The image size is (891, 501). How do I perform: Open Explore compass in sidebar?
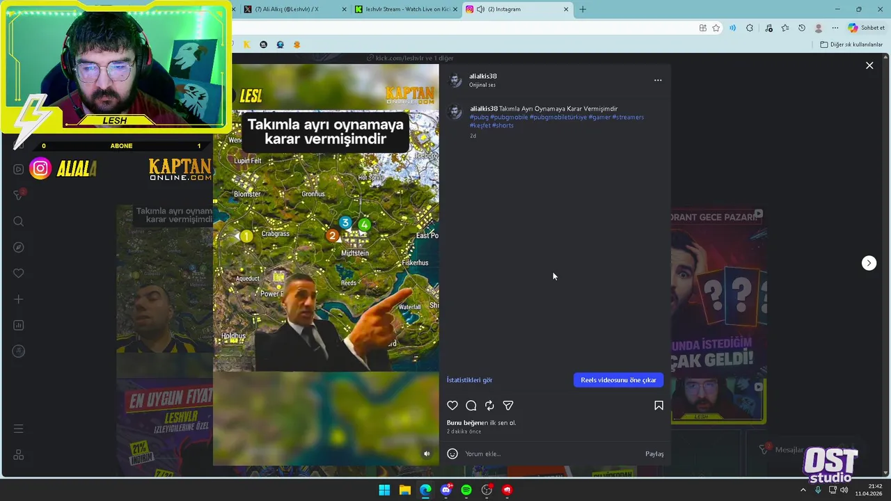[x=19, y=247]
